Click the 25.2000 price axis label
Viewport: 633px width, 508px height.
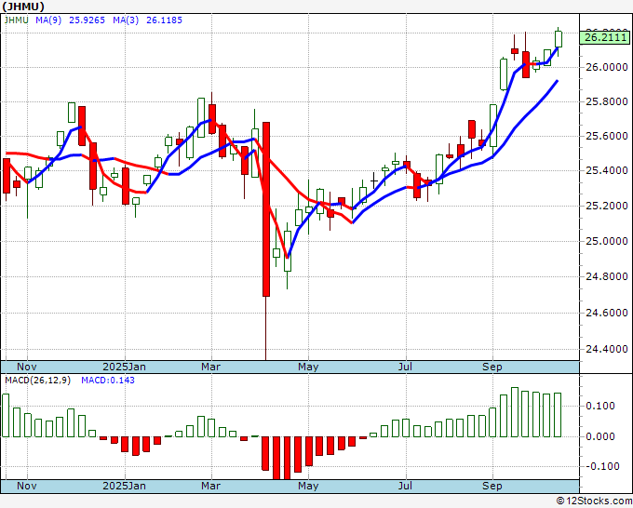(607, 207)
